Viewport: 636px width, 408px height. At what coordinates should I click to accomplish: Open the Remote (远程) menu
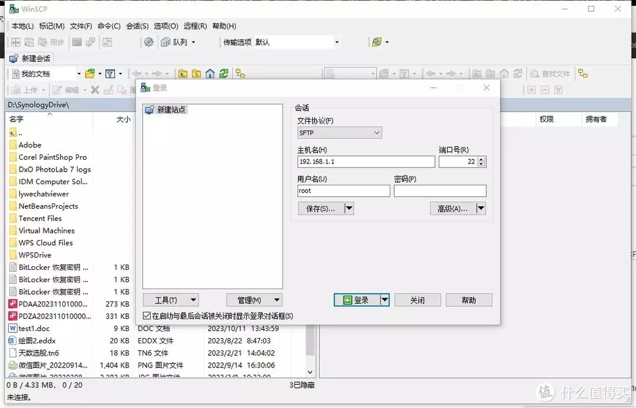pos(195,26)
